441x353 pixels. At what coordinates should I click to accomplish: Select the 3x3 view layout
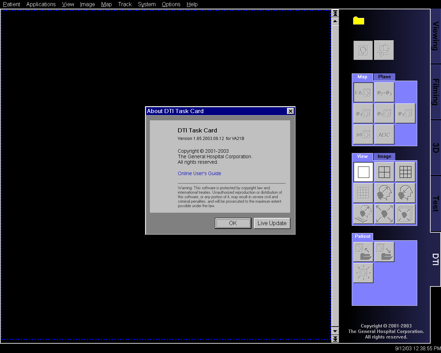(x=405, y=172)
